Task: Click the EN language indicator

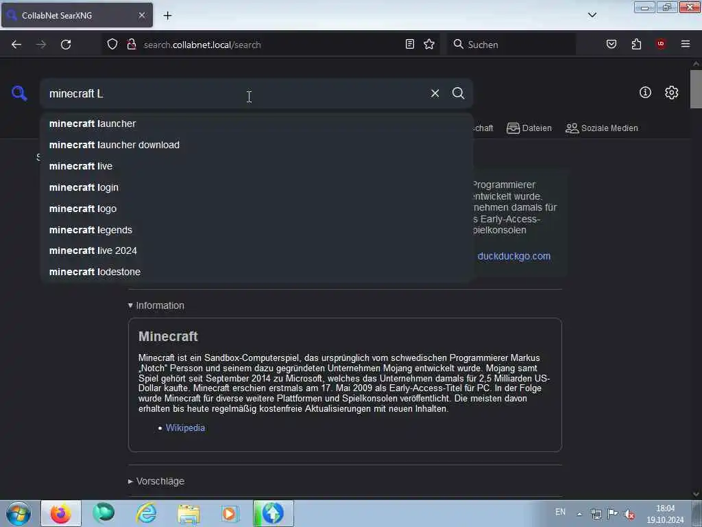Action: 560,512
